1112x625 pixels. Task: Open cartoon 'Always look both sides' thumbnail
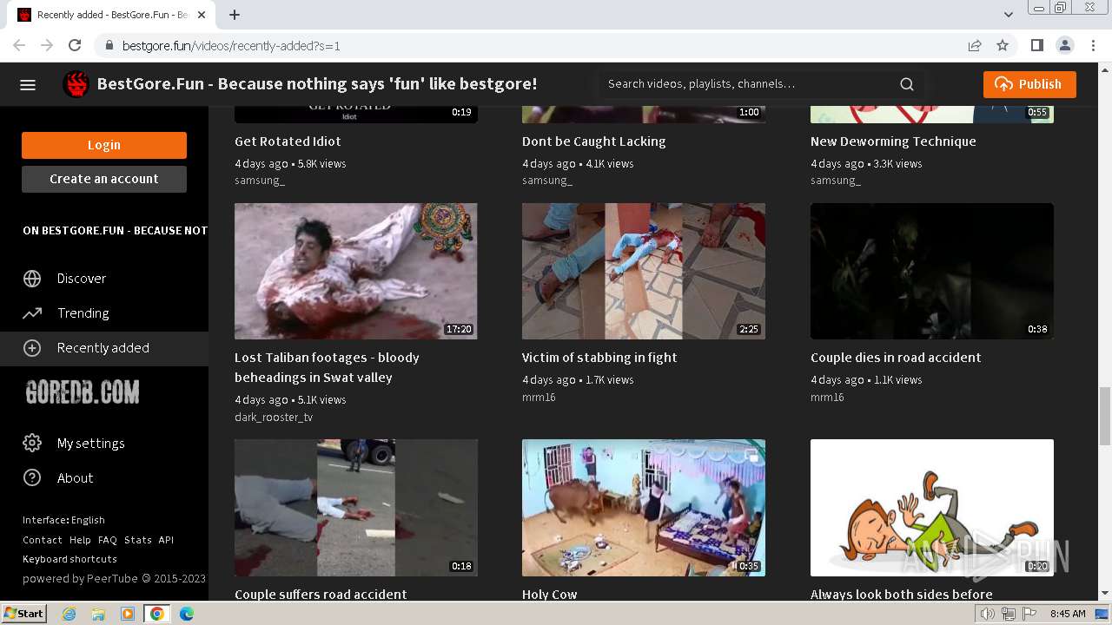(x=932, y=508)
